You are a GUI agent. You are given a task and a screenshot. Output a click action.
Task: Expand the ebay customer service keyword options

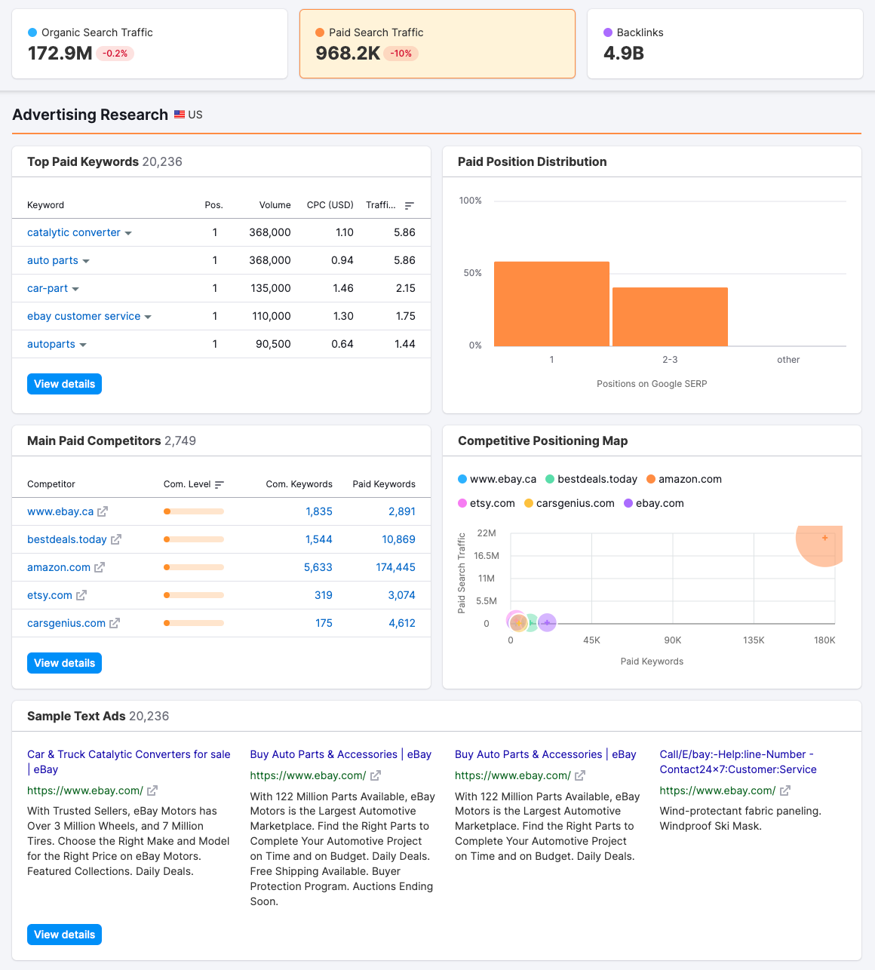click(148, 316)
